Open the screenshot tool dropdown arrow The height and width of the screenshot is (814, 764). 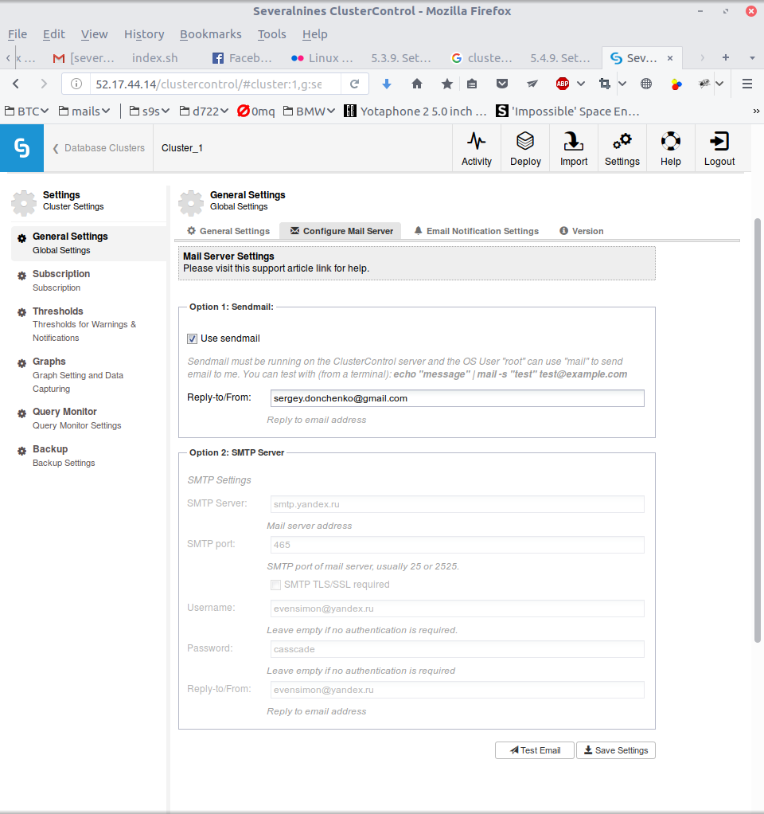tap(622, 84)
